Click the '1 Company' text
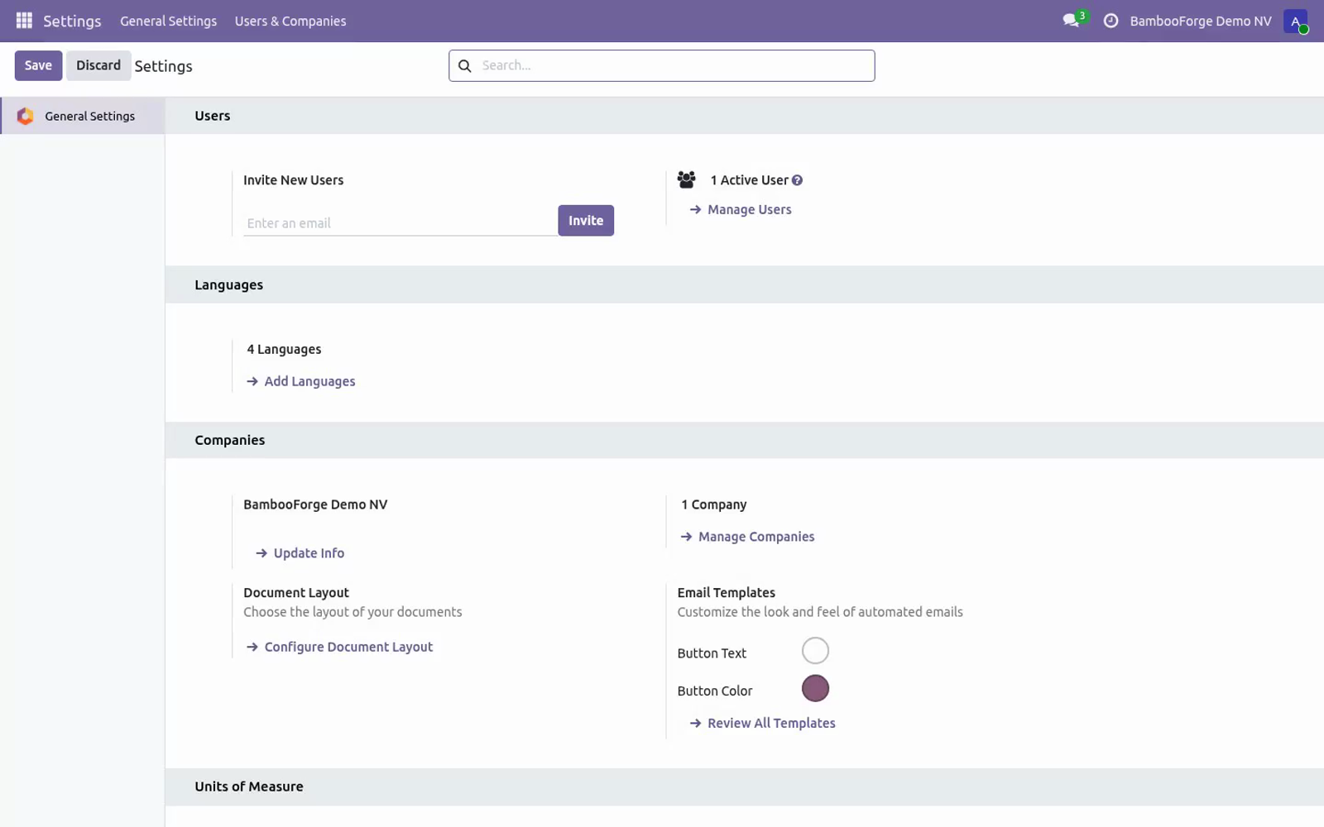Image resolution: width=1324 pixels, height=827 pixels. click(x=714, y=504)
